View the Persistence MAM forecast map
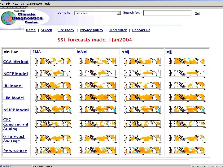This screenshot has width=223, height=167. coord(98,151)
